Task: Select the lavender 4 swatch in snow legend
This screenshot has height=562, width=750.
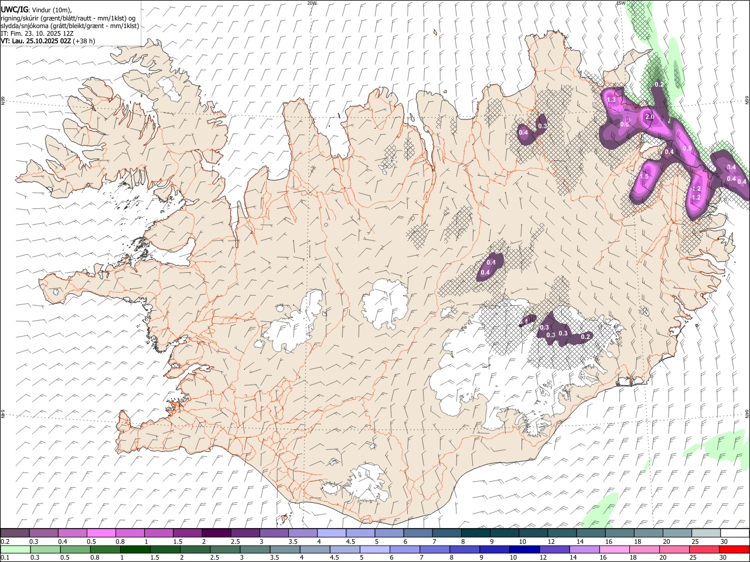Action: pyautogui.click(x=331, y=533)
